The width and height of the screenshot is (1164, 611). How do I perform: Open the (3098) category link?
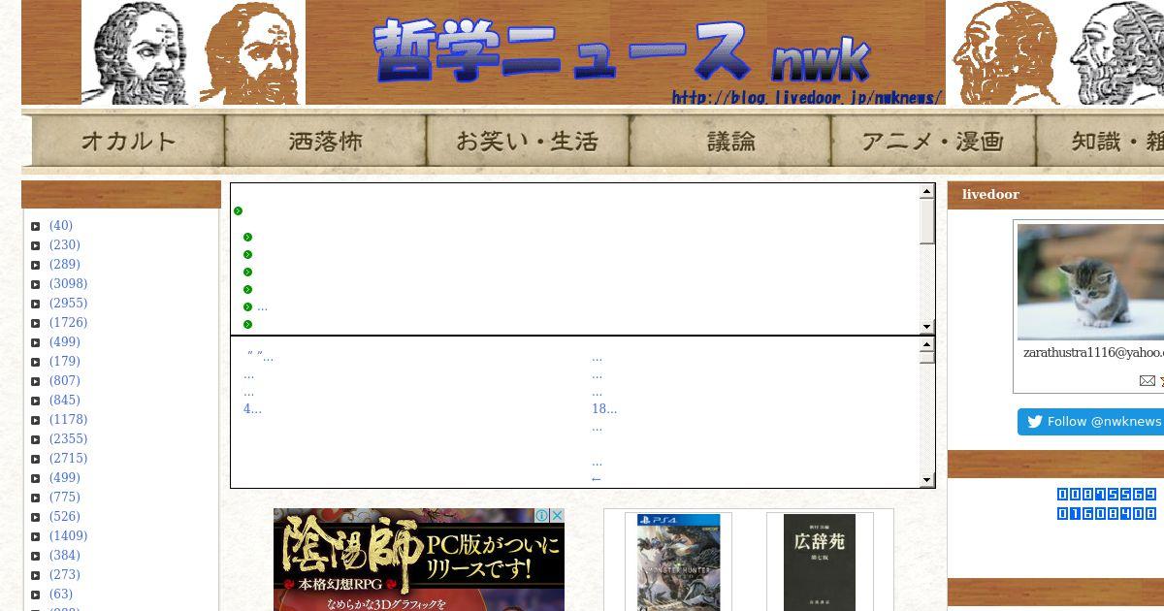(68, 284)
